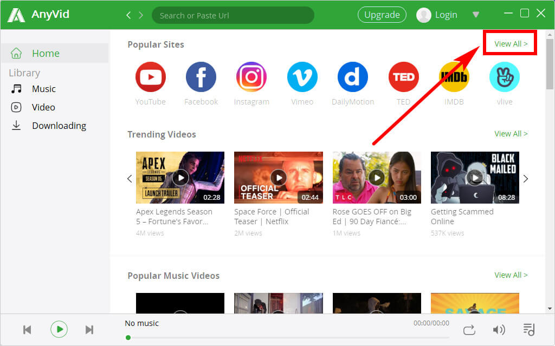Image resolution: width=555 pixels, height=346 pixels.
Task: Click the Popular Sites heading
Action: pos(156,44)
